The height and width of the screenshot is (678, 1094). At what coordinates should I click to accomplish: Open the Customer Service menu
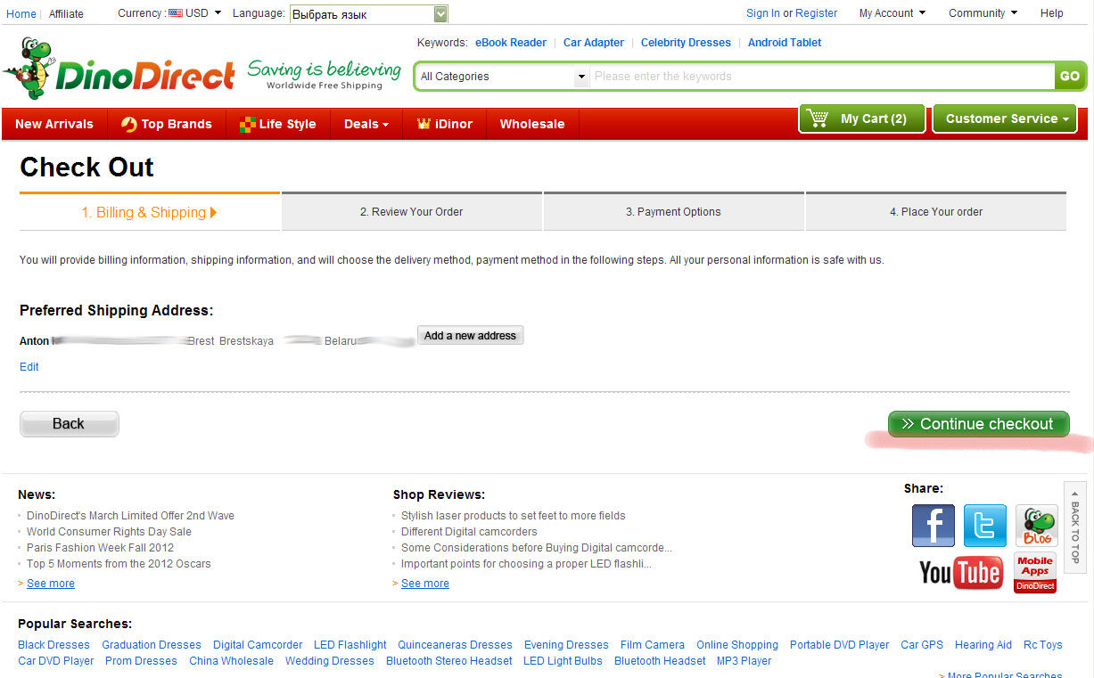point(1005,118)
